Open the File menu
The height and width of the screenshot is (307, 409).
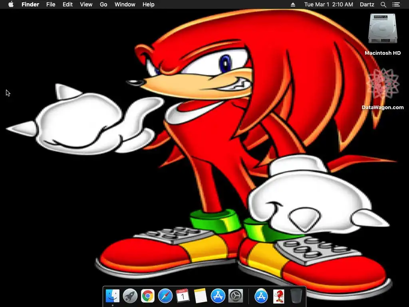click(51, 4)
